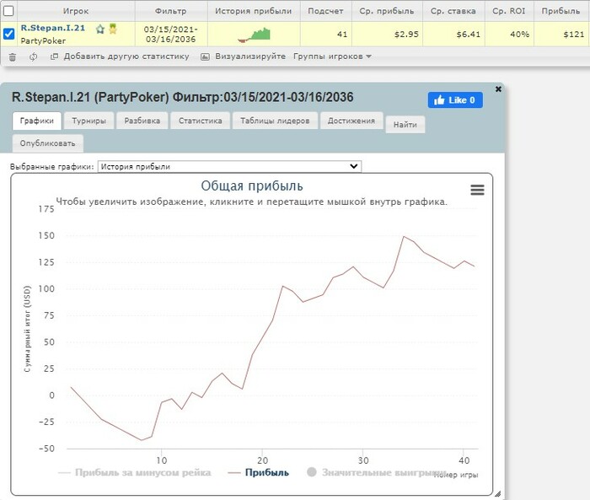
Task: Click the yellow ribbon badge icon next to the player name
Action: coord(112,29)
